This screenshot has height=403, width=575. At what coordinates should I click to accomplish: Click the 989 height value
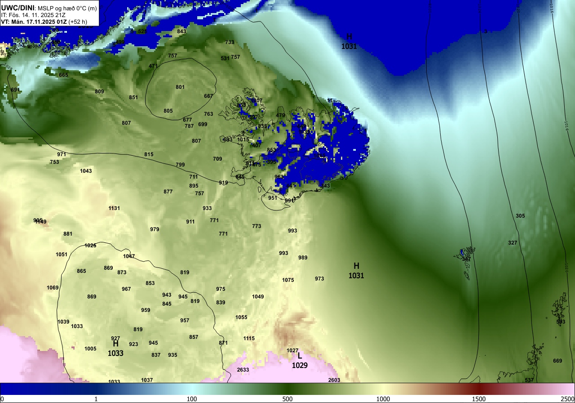tap(303, 258)
